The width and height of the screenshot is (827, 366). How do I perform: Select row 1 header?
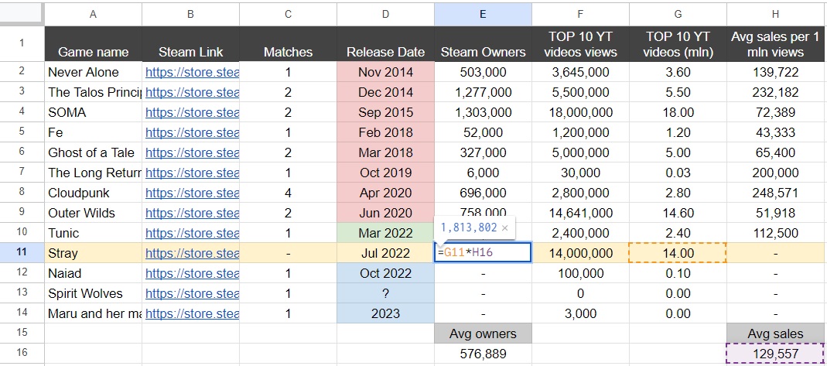[22, 44]
